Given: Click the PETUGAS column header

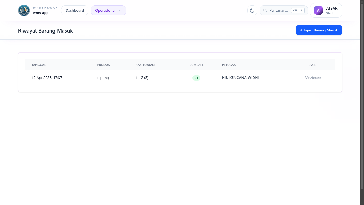Looking at the screenshot, I should pyautogui.click(x=229, y=65).
